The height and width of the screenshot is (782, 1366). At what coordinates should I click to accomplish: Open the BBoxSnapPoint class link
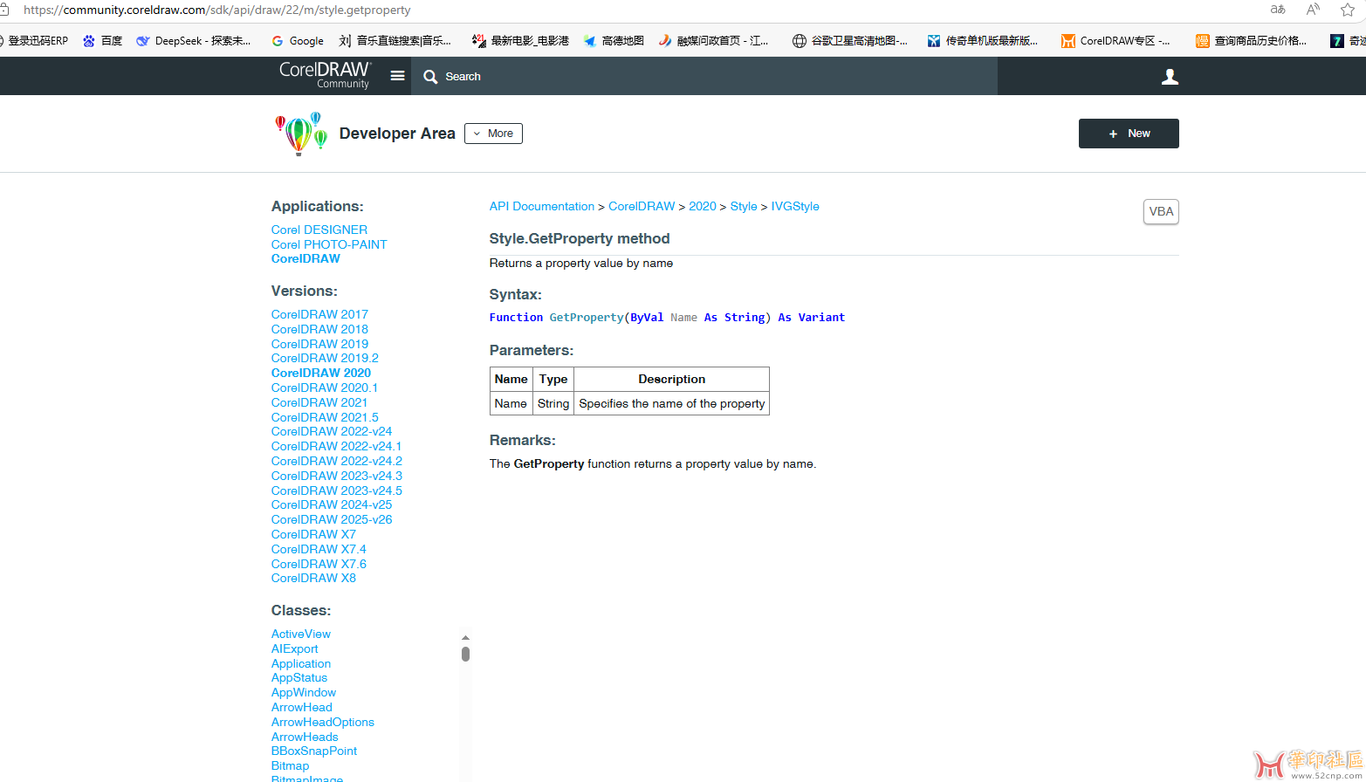click(x=314, y=751)
